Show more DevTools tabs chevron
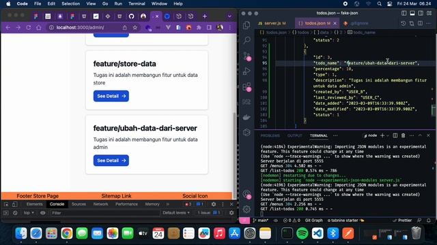437x245 pixels. tap(167, 204)
